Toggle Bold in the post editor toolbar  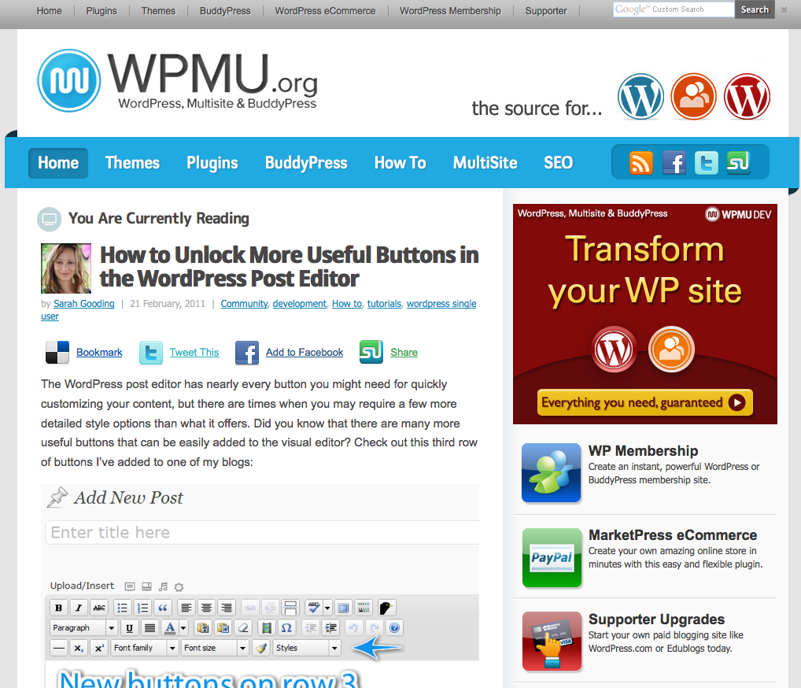click(59, 608)
